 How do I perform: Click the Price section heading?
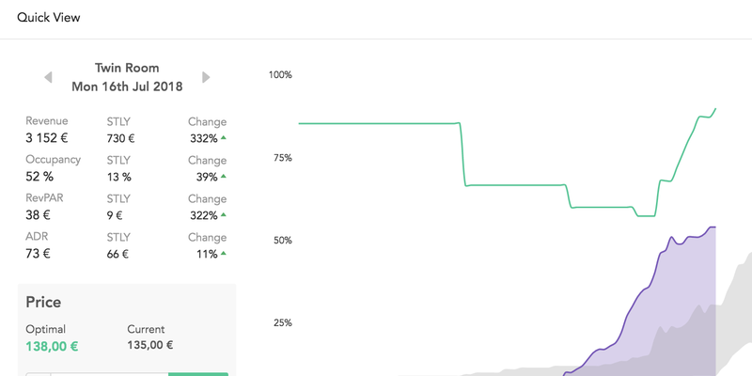click(x=43, y=303)
